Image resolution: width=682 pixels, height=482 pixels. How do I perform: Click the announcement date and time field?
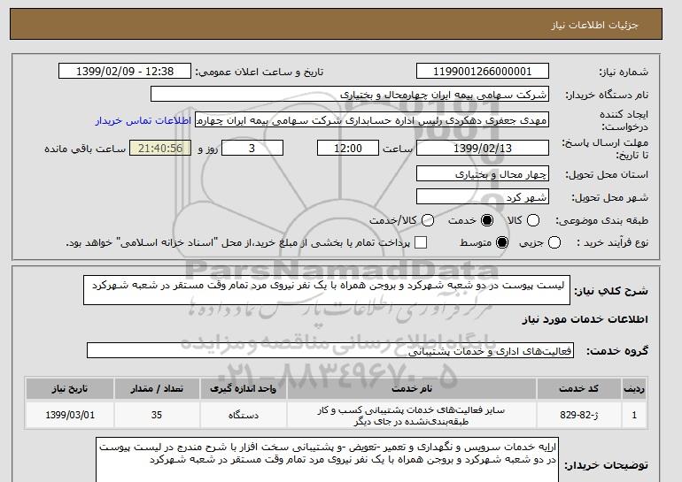click(125, 72)
